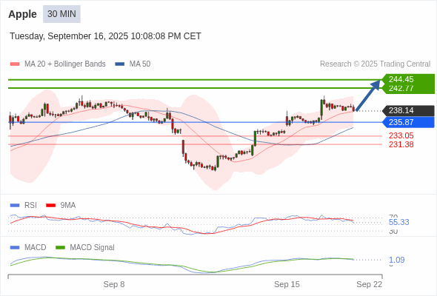Click the green MACD Signal legend swatch
Viewport: 437px width, 296px height.
60,248
